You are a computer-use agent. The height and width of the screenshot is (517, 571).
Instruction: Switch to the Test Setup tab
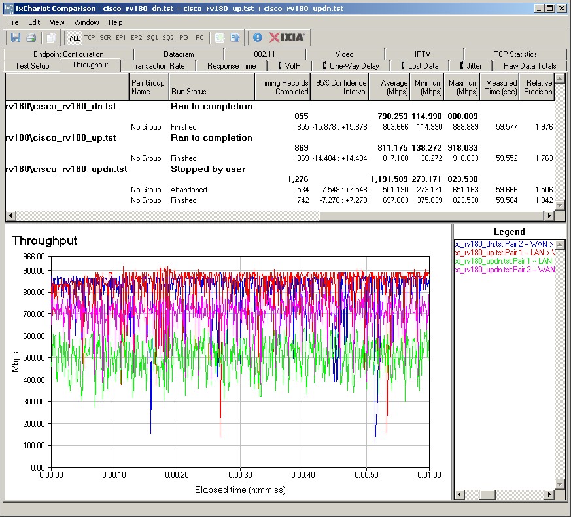(32, 66)
